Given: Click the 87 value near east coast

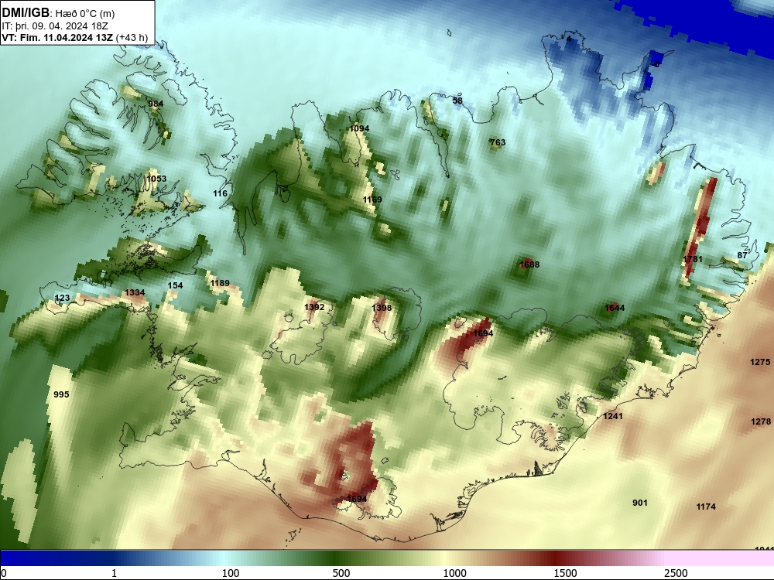Looking at the screenshot, I should (x=742, y=255).
